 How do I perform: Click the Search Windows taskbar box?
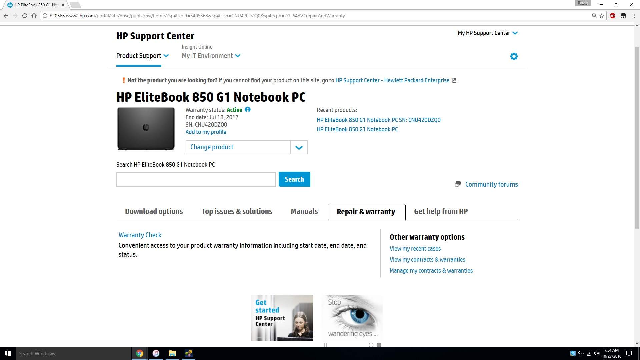point(73,353)
